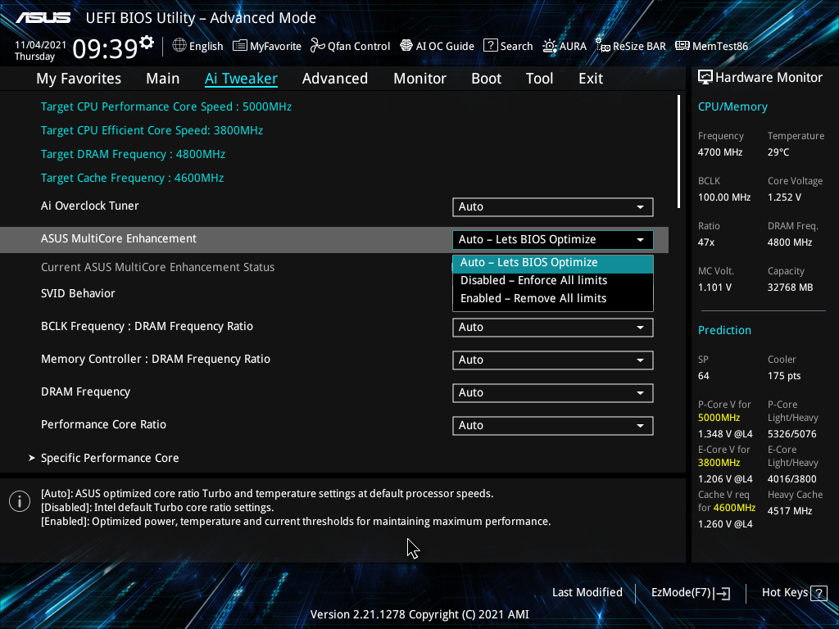839x629 pixels.
Task: Click Target CPU Performance Core Speed text
Action: (166, 106)
